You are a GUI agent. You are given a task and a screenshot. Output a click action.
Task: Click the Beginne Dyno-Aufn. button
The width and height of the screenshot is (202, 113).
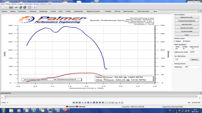pyautogui.click(x=187, y=17)
